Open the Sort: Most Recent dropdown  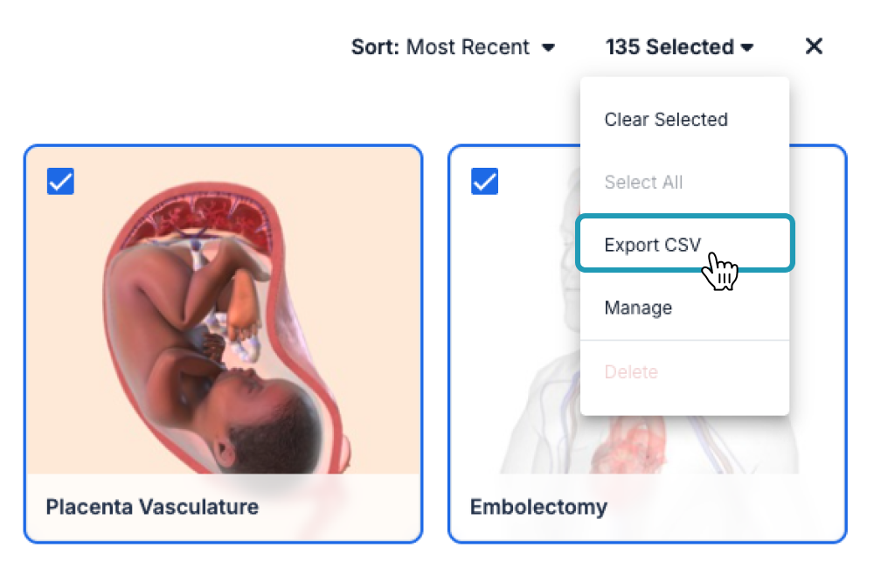(x=453, y=47)
